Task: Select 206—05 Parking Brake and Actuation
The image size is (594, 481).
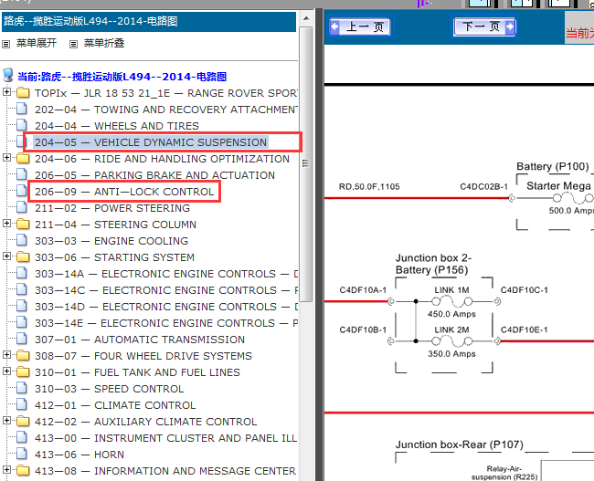Action: coord(154,175)
